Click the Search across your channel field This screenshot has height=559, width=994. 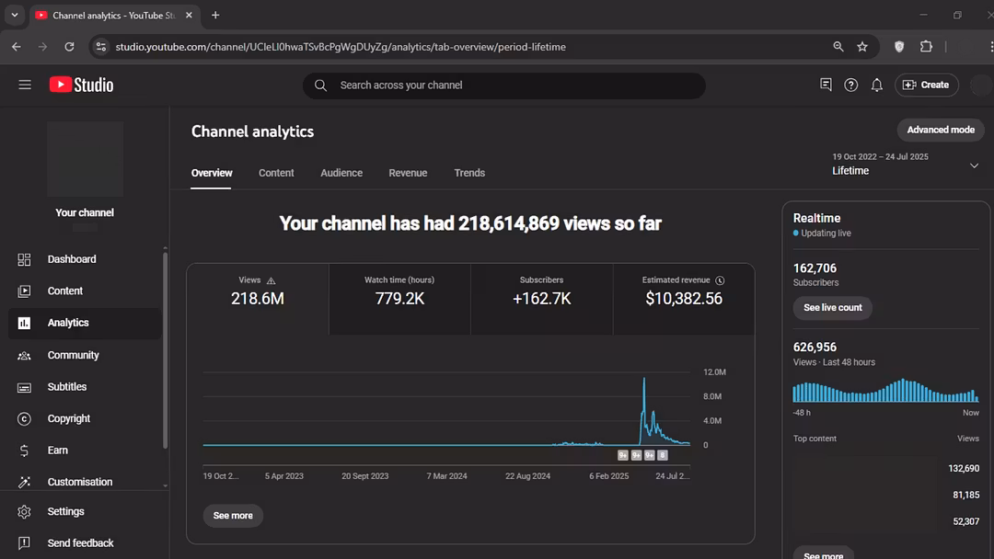(515, 86)
